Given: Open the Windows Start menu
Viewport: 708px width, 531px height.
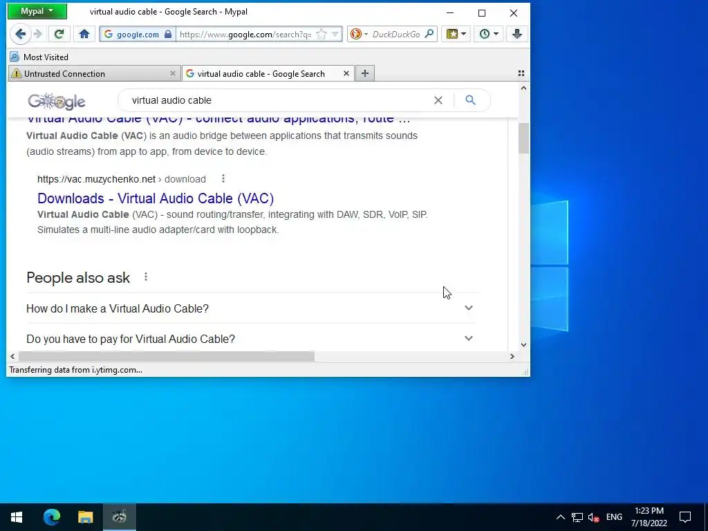Looking at the screenshot, I should point(17,516).
